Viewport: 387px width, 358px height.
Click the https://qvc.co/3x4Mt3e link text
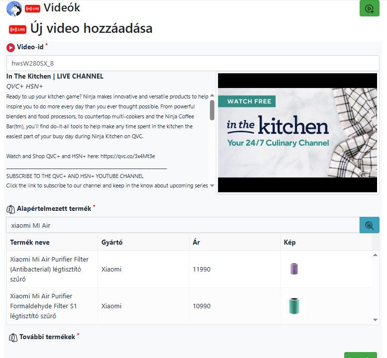[128, 156]
